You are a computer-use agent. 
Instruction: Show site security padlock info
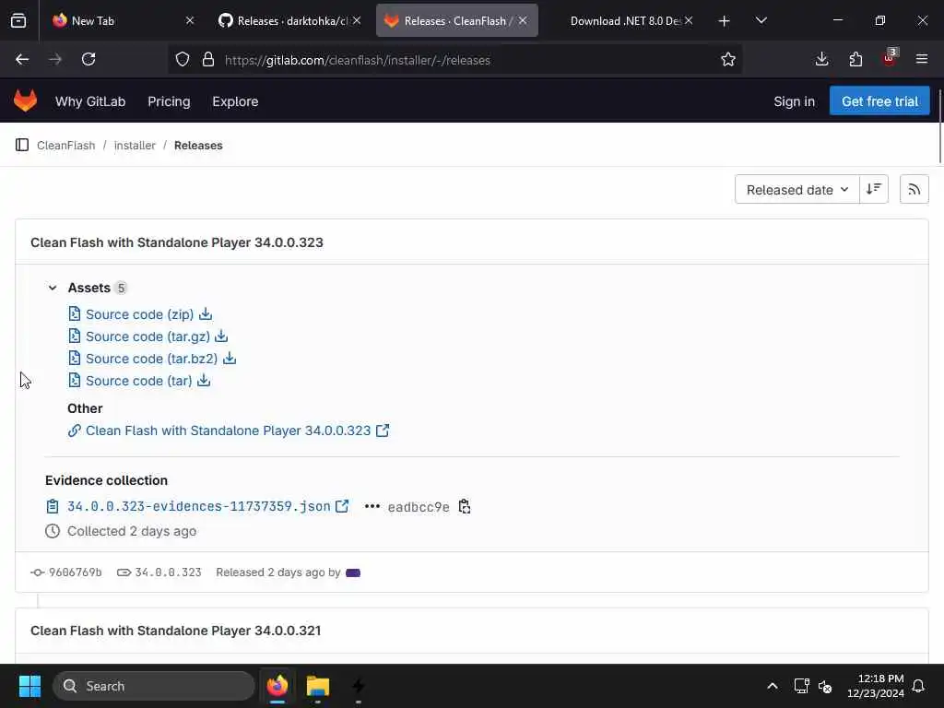(208, 59)
